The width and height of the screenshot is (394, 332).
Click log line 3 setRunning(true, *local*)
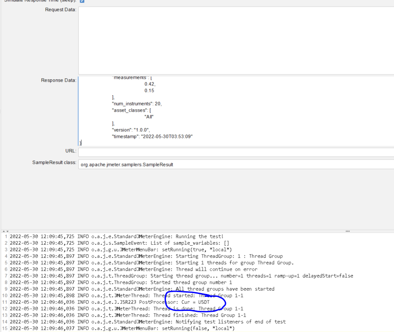tap(121, 249)
